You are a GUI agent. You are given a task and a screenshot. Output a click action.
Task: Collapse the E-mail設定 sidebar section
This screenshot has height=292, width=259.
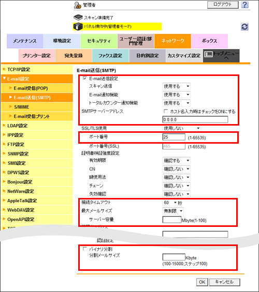pos(4,79)
